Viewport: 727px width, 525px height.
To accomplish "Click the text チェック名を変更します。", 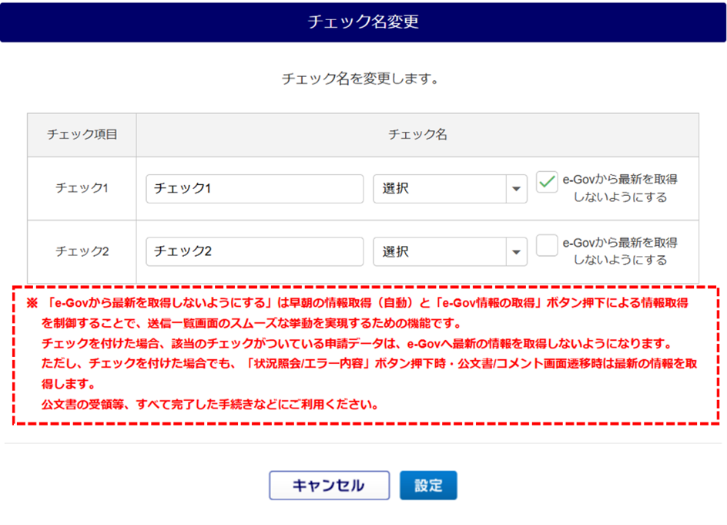I will click(360, 79).
